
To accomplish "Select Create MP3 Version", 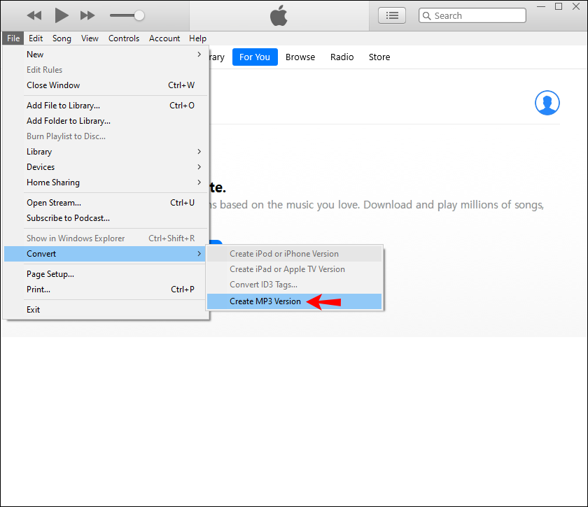I will tap(295, 301).
